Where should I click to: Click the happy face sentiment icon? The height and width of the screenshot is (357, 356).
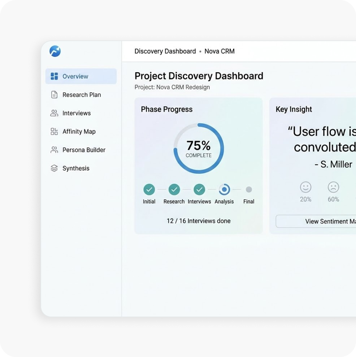(x=306, y=187)
